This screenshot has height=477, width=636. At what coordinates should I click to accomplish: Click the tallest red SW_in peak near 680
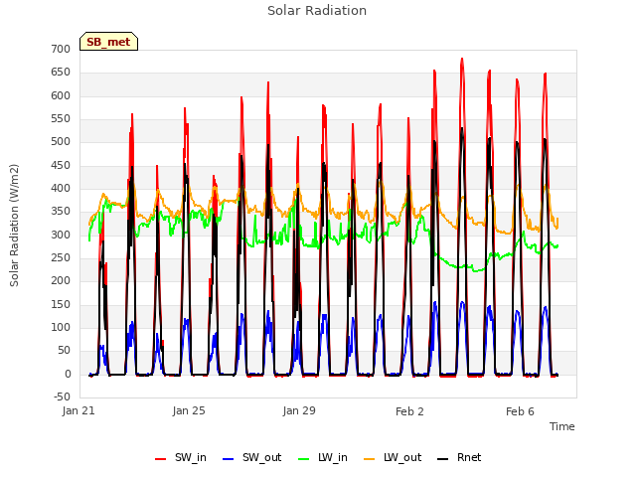462,60
